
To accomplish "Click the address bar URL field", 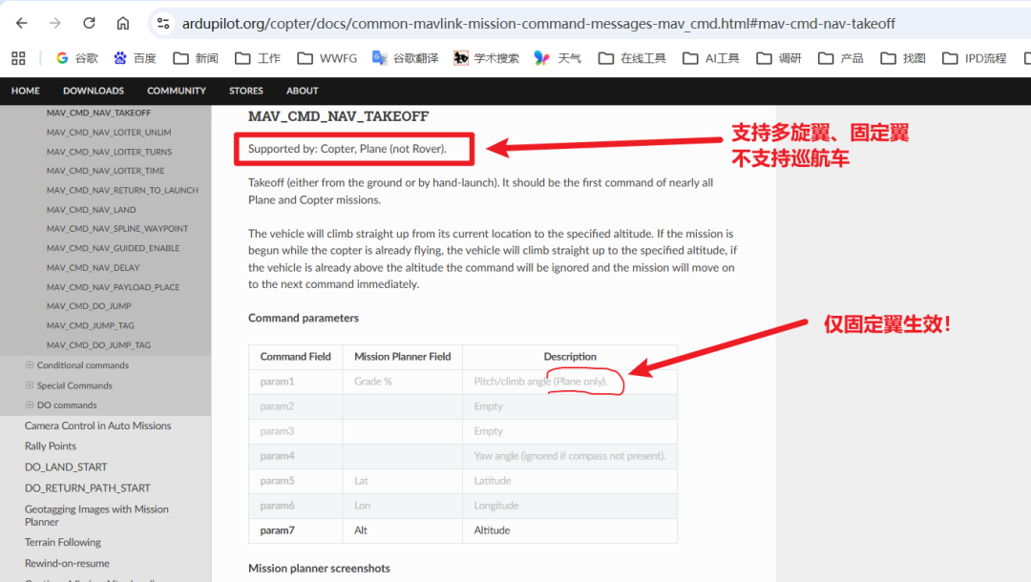I will pos(537,24).
